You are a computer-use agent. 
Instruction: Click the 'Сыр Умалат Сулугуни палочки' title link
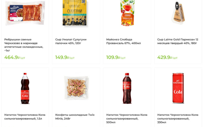(71, 41)
